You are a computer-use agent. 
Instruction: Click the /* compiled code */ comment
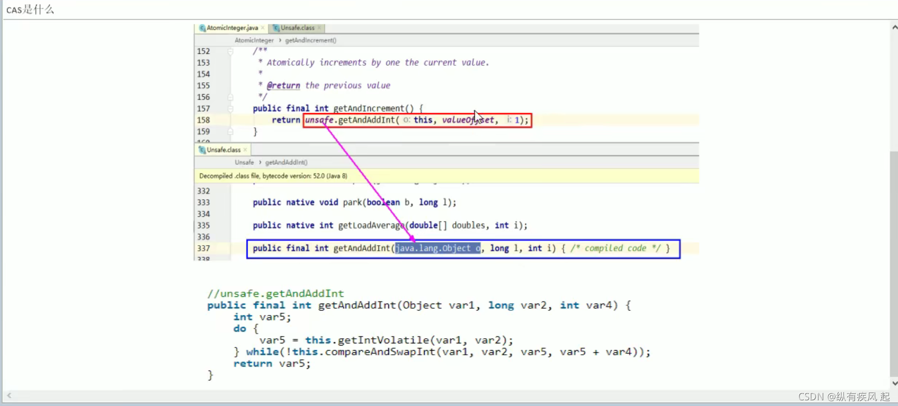pyautogui.click(x=616, y=248)
